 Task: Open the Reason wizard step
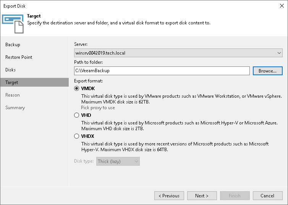(13, 95)
